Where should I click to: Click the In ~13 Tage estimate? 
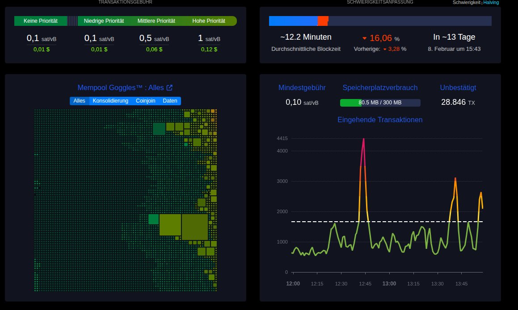454,37
